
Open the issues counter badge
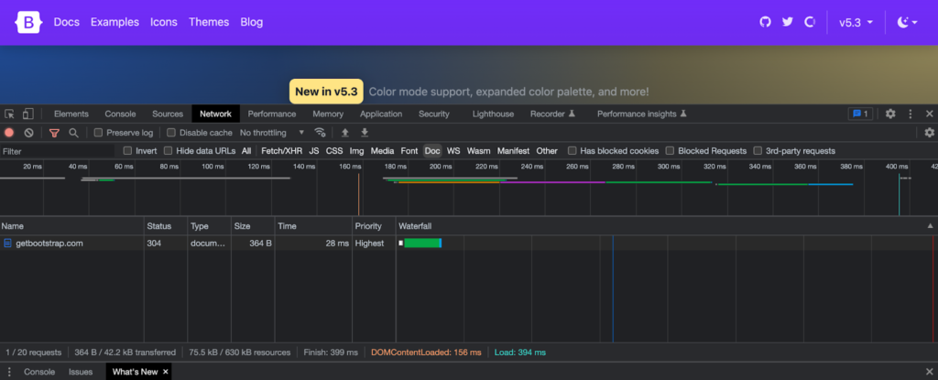pos(860,114)
